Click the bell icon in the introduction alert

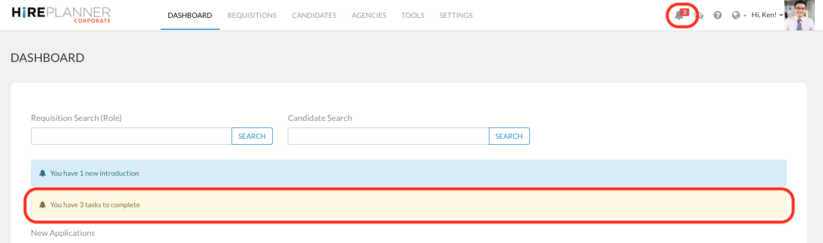pos(42,173)
